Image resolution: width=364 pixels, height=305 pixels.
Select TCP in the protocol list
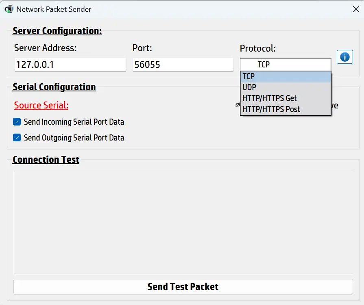286,76
